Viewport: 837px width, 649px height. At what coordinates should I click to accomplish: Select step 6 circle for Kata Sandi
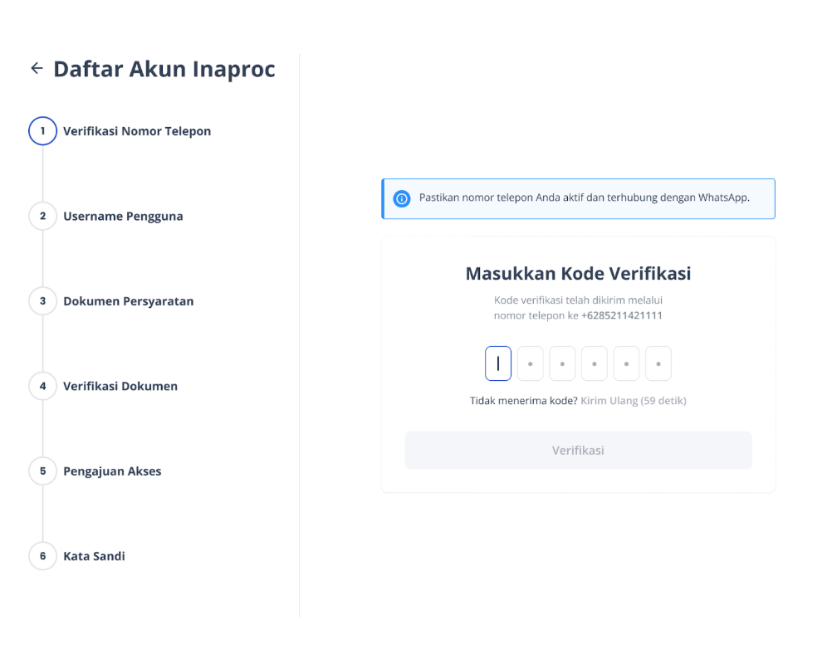[42, 556]
